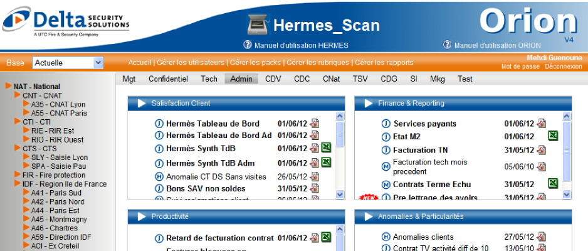The height and width of the screenshot is (251, 588).
Task: Open Manuel d'utilisation HERMES link
Action: click(x=301, y=45)
